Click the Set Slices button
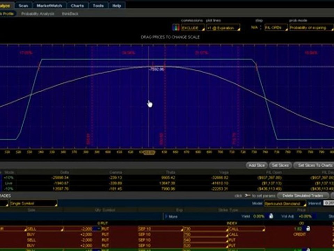 point(280,165)
